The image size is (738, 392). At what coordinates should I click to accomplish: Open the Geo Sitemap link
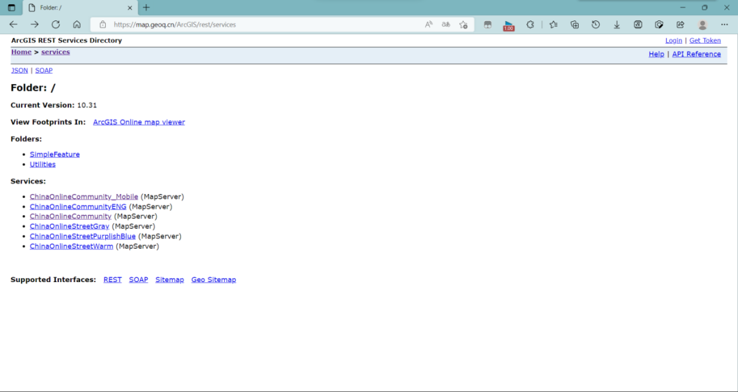pos(214,279)
